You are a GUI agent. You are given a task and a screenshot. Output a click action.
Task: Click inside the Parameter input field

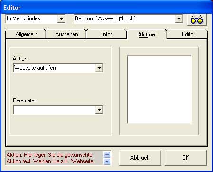click(x=55, y=109)
